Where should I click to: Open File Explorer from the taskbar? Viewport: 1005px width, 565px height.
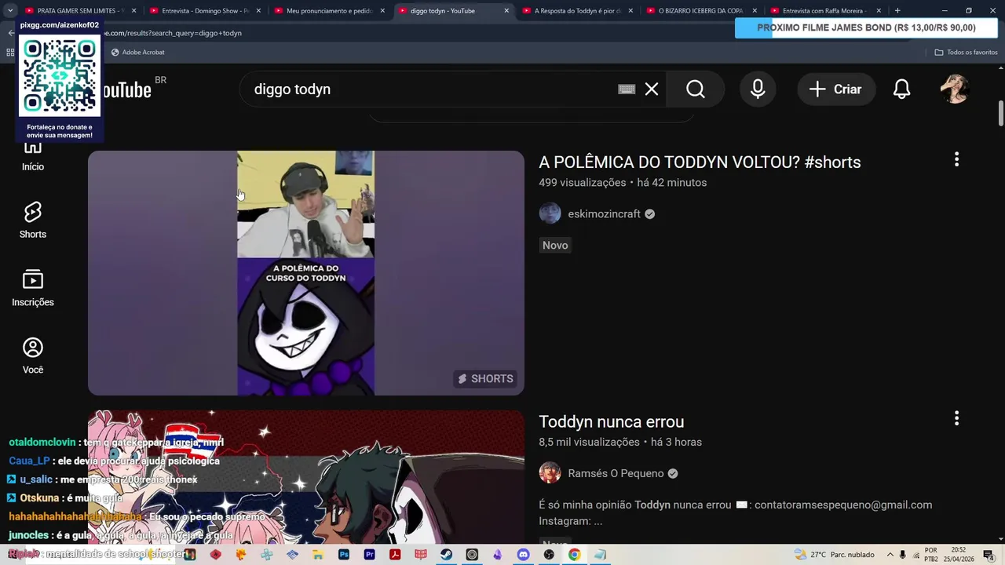(318, 554)
